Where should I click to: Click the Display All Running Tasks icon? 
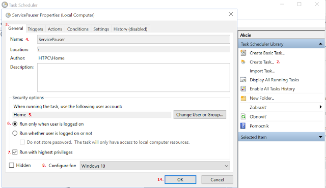(x=243, y=80)
